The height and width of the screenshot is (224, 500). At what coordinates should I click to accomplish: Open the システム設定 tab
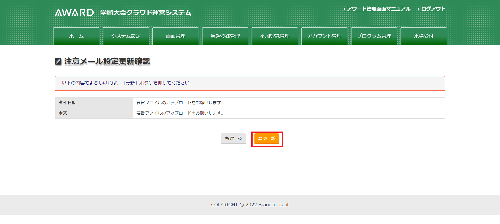click(x=126, y=36)
